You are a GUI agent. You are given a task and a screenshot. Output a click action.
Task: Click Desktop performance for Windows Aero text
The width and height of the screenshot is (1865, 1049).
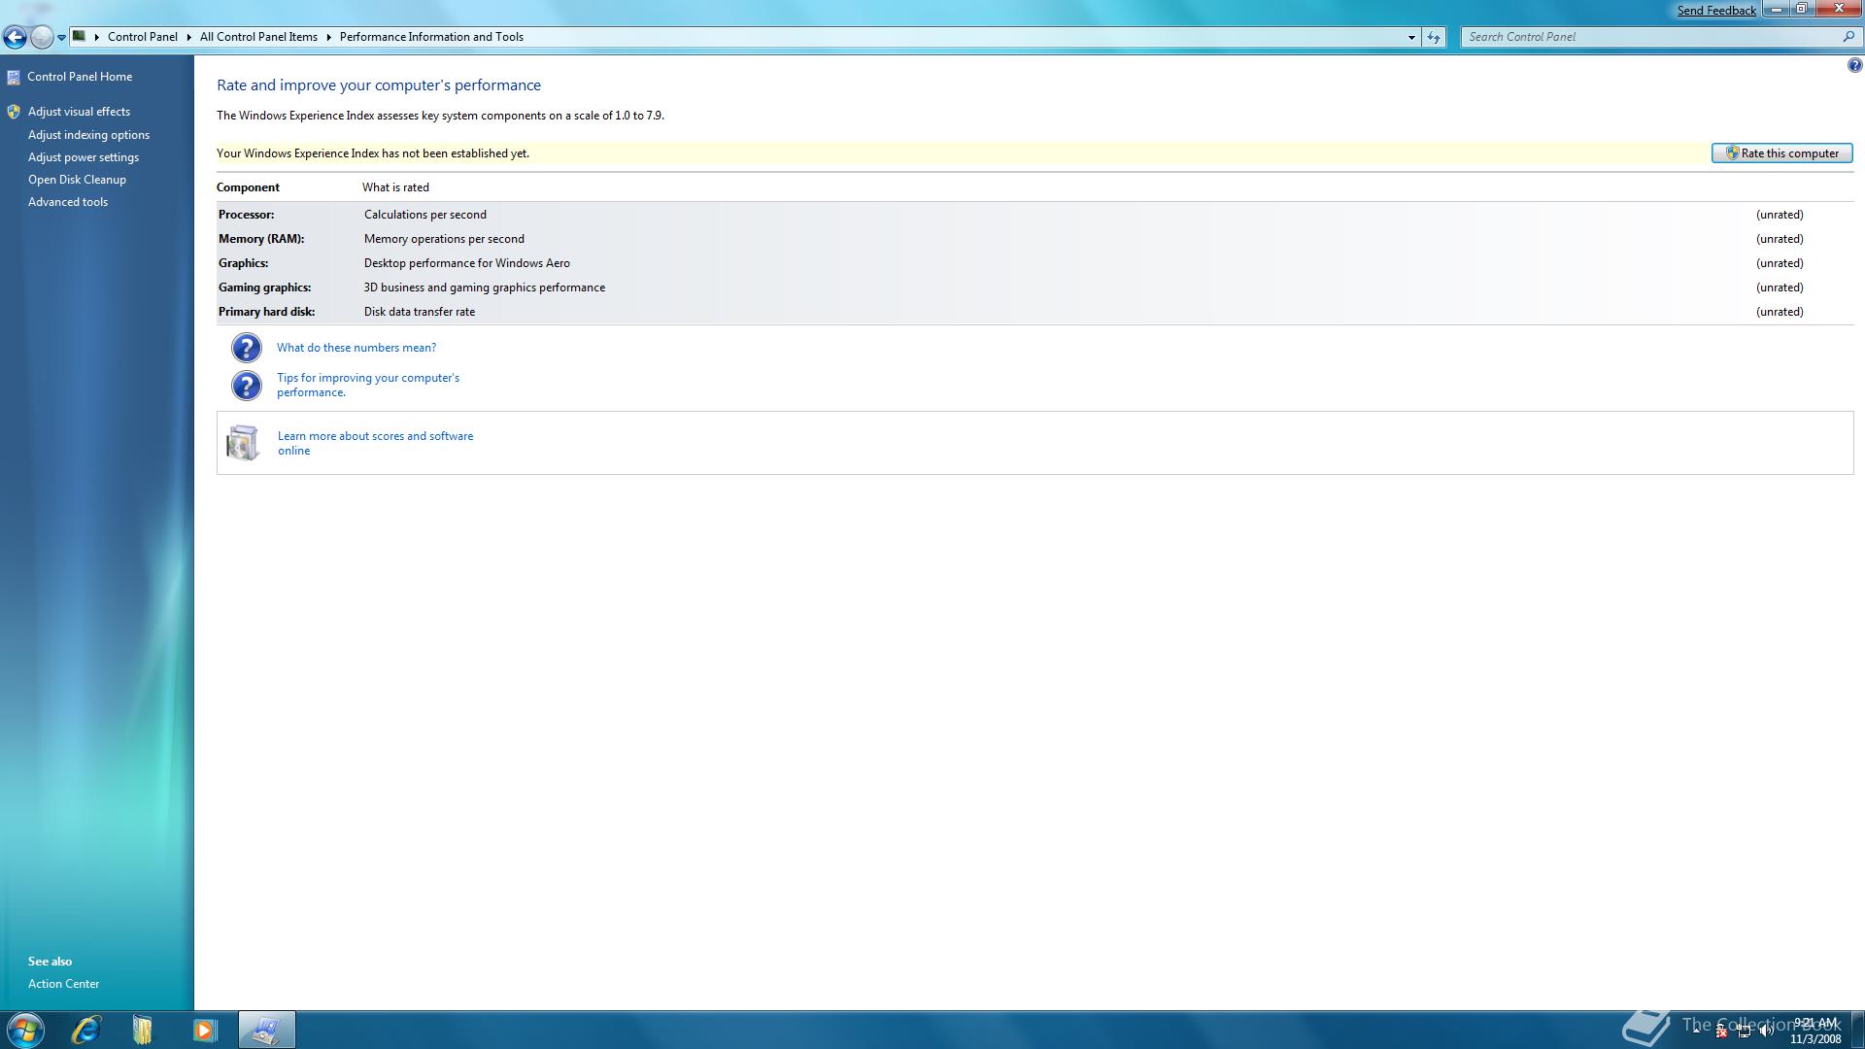coord(467,263)
